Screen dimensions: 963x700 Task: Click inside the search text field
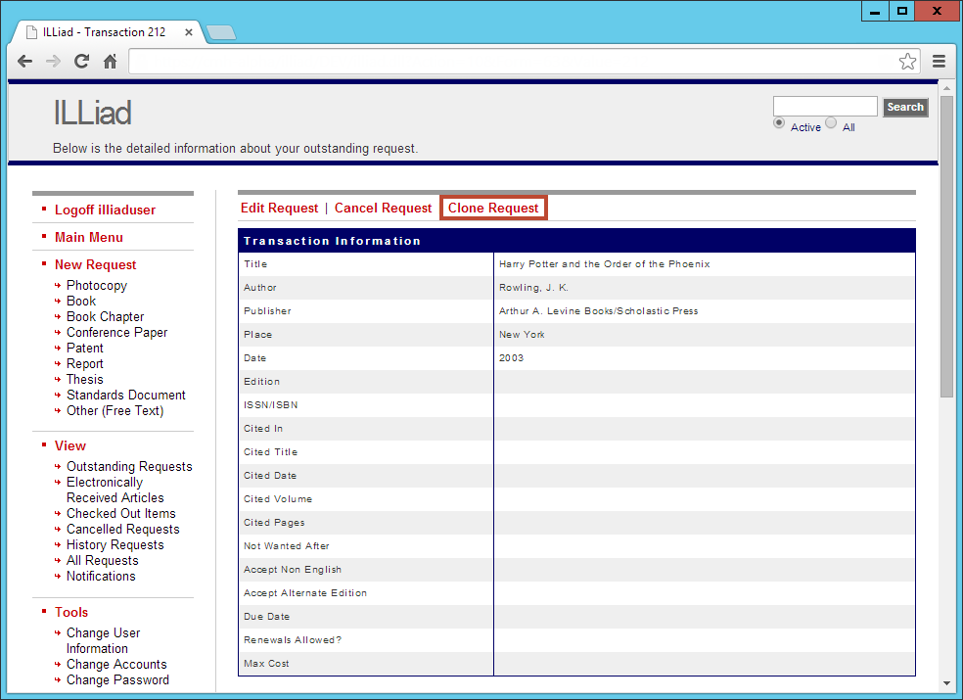point(825,106)
